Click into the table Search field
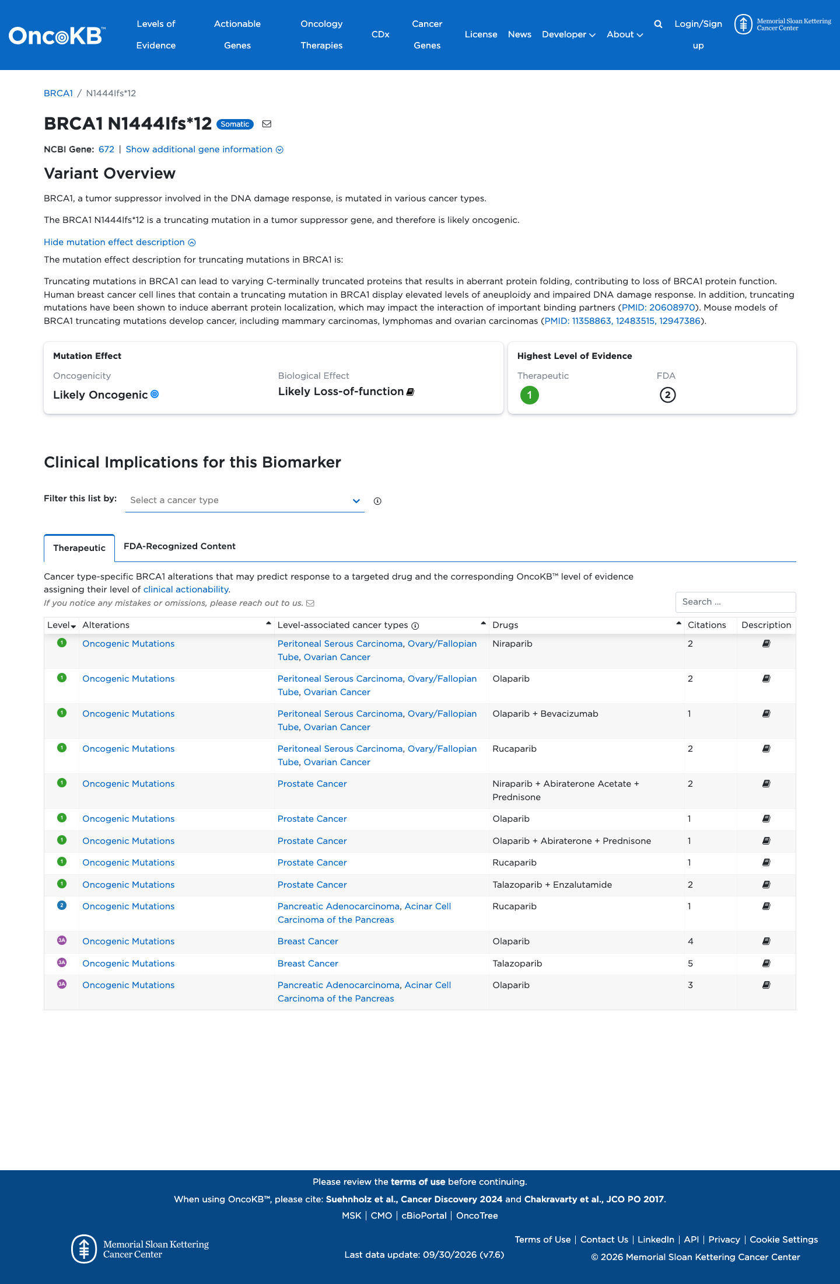 (736, 602)
